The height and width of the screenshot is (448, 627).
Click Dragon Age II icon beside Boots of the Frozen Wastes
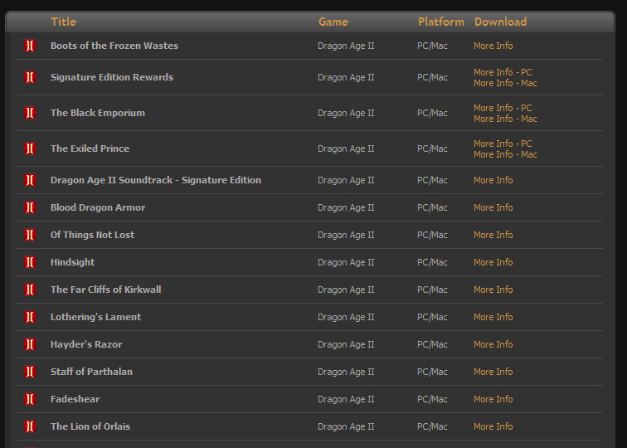click(x=30, y=46)
